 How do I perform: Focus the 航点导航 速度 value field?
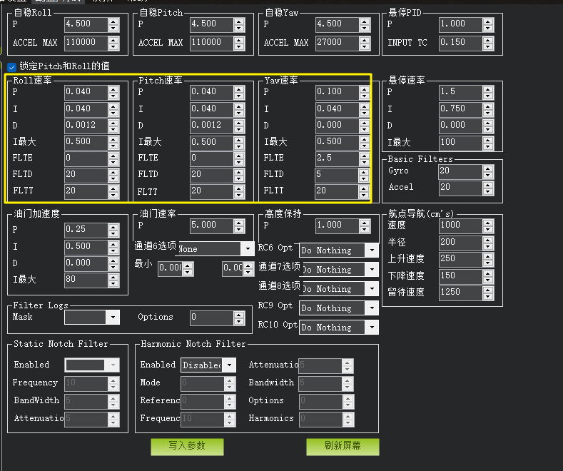point(460,225)
